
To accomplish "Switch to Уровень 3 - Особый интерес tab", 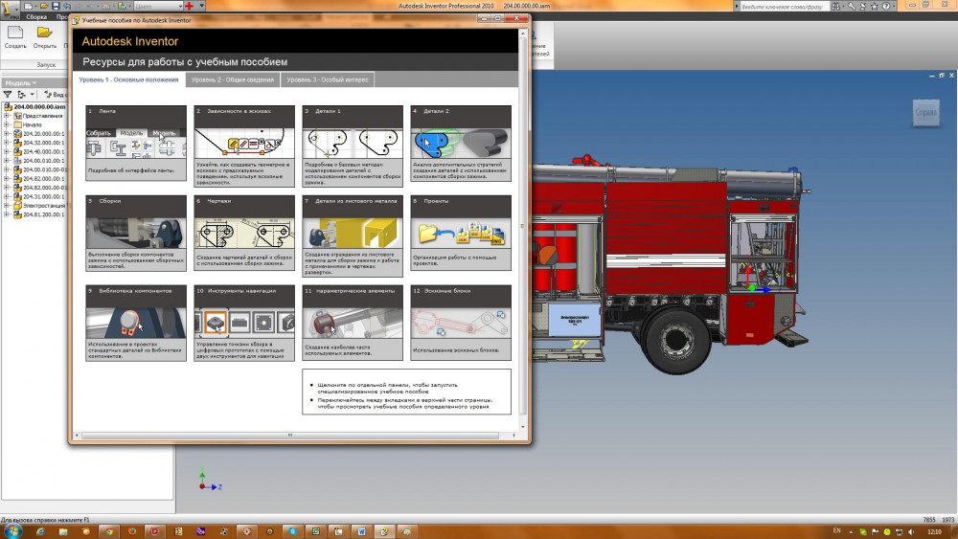I will click(x=328, y=79).
